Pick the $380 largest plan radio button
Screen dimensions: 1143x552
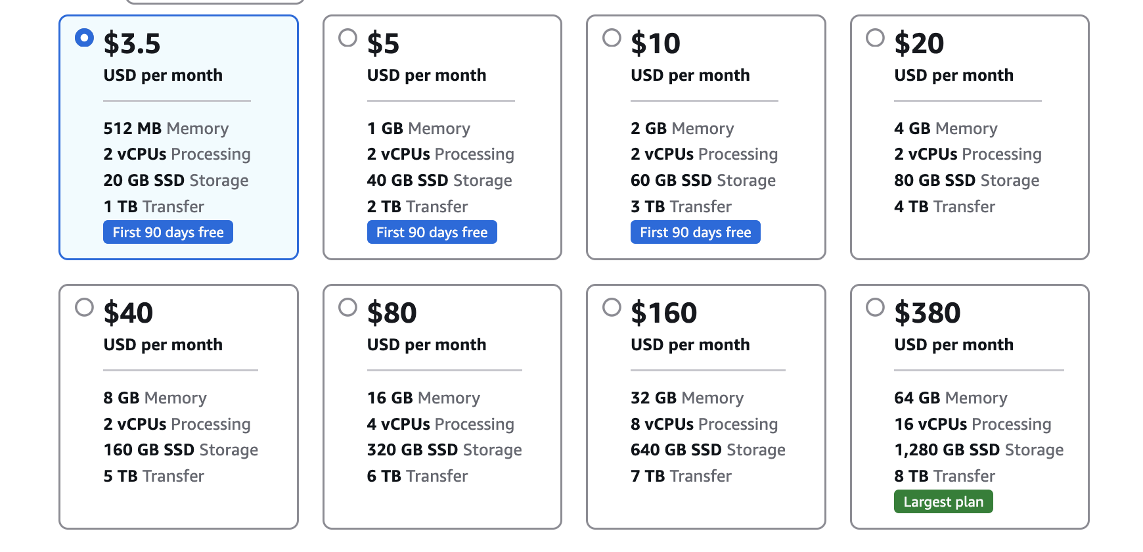[875, 308]
